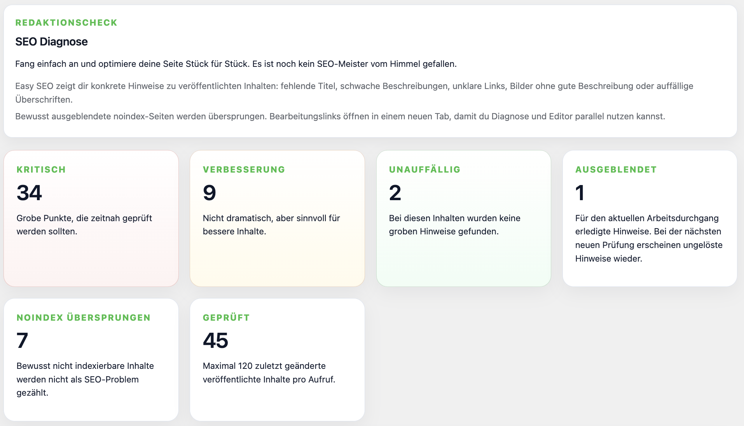Click the VERBESSERUNG card label
Viewport: 744px width, 426px height.
244,169
